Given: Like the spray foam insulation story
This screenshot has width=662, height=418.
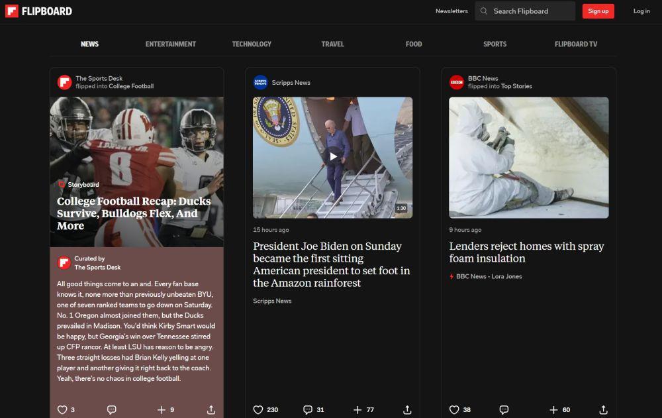Looking at the screenshot, I should [x=454, y=409].
